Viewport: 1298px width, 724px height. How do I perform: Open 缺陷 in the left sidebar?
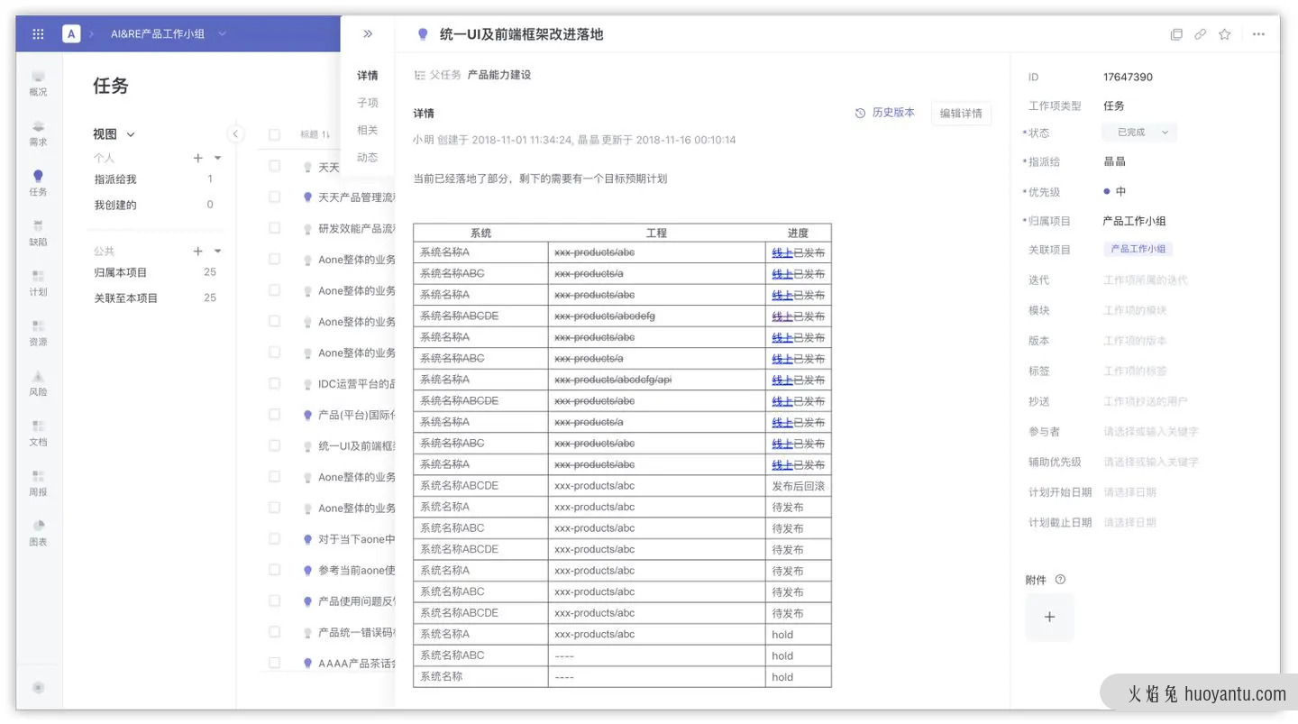(x=38, y=234)
